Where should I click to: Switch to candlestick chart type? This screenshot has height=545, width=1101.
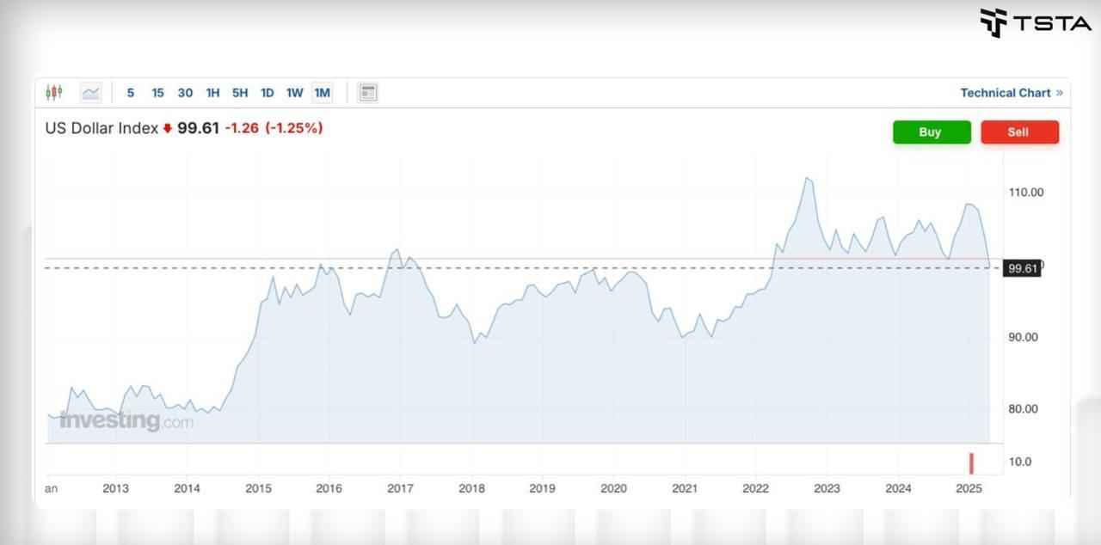pos(54,93)
